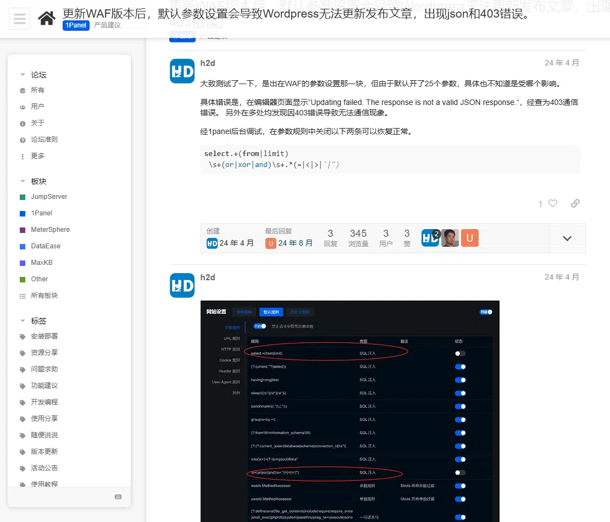Open h2d avatar on second post
Screen dimensions: 610x522
[182, 286]
